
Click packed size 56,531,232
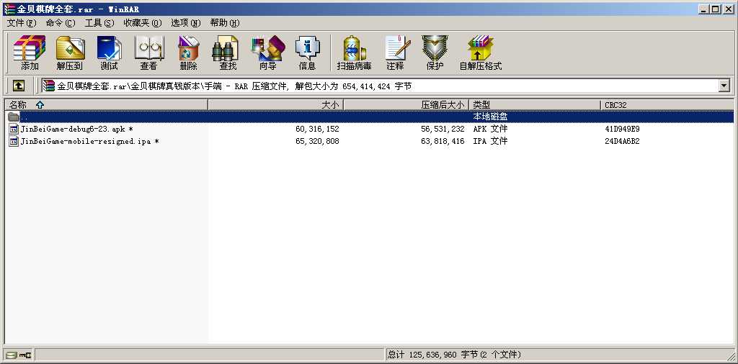tap(443, 129)
